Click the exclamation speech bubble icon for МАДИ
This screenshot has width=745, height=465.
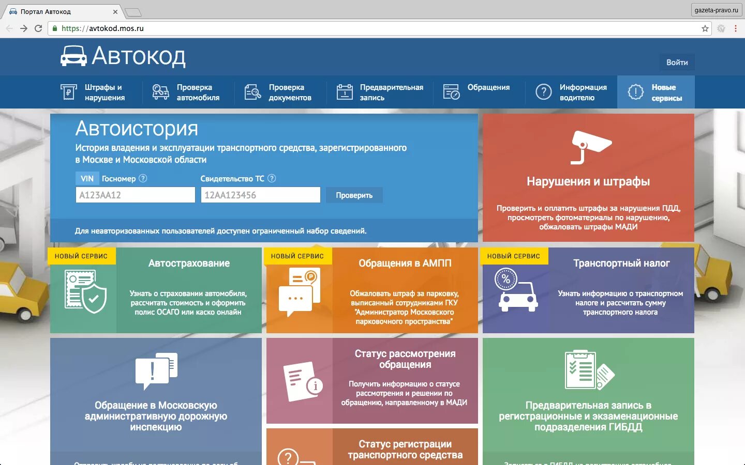click(x=156, y=371)
